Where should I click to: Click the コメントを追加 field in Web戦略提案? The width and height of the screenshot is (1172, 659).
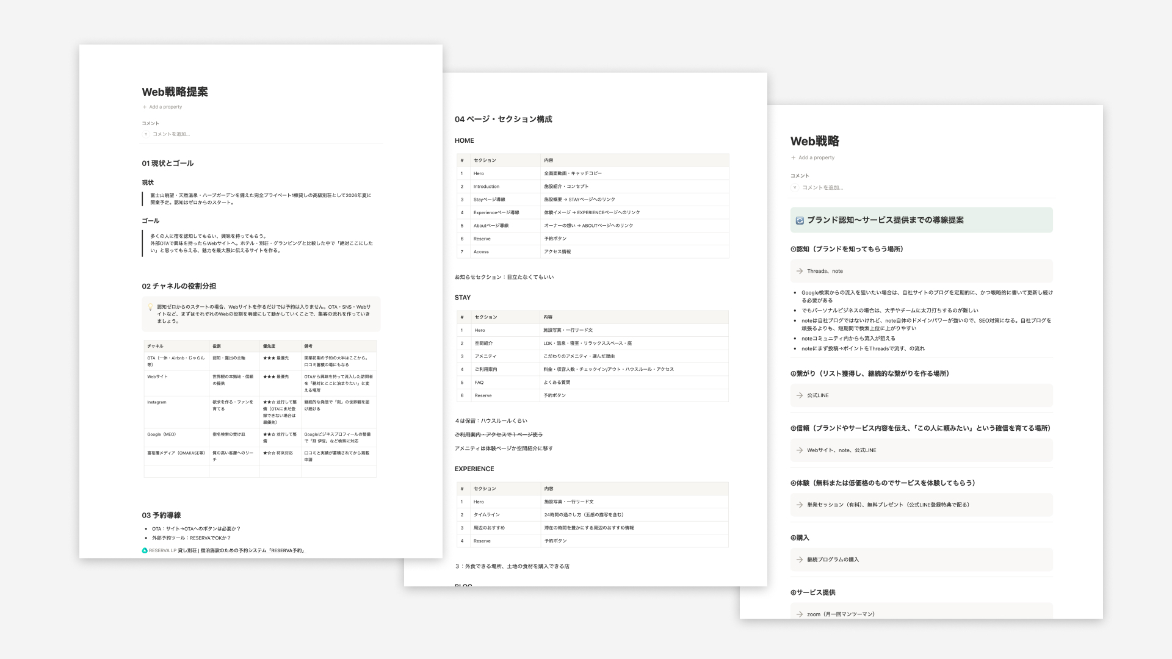click(172, 134)
